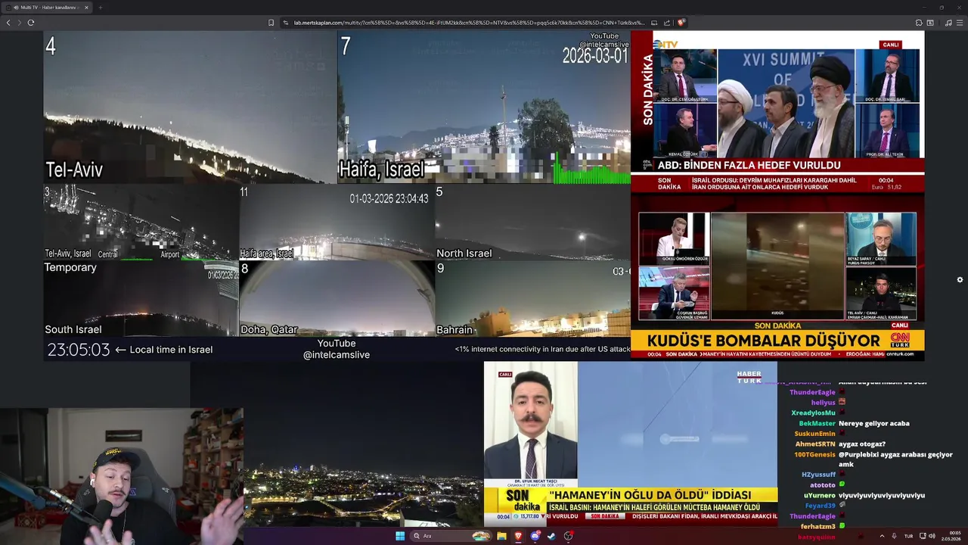Open Steam from the taskbar
The width and height of the screenshot is (968, 545).
pos(551,536)
